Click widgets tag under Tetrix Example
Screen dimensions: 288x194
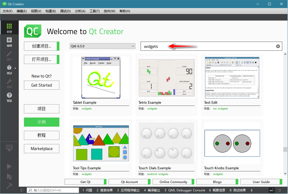pyautogui.click(x=152, y=109)
